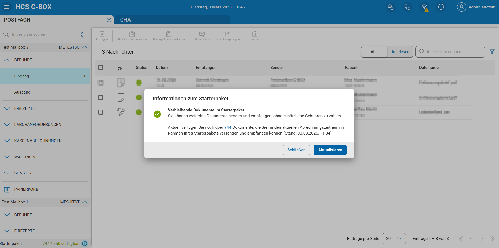Click the sidebar search magnifier icon
Screen dimensions: 499x248
(x=6, y=34)
